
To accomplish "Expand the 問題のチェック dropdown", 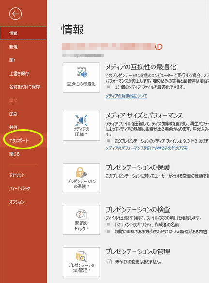I will (x=81, y=220).
